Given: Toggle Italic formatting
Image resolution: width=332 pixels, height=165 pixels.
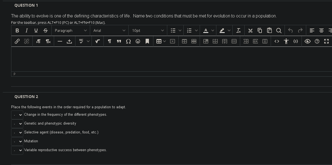Looking at the screenshot, I should pyautogui.click(x=26, y=31).
